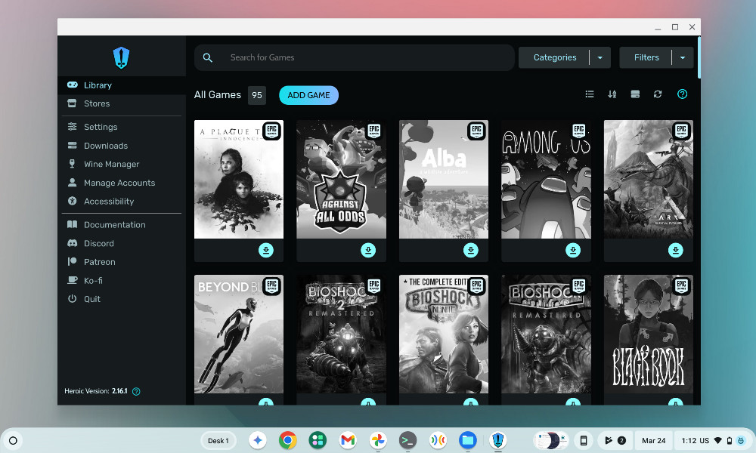
Task: Focus the Search for Games field
Action: point(355,58)
